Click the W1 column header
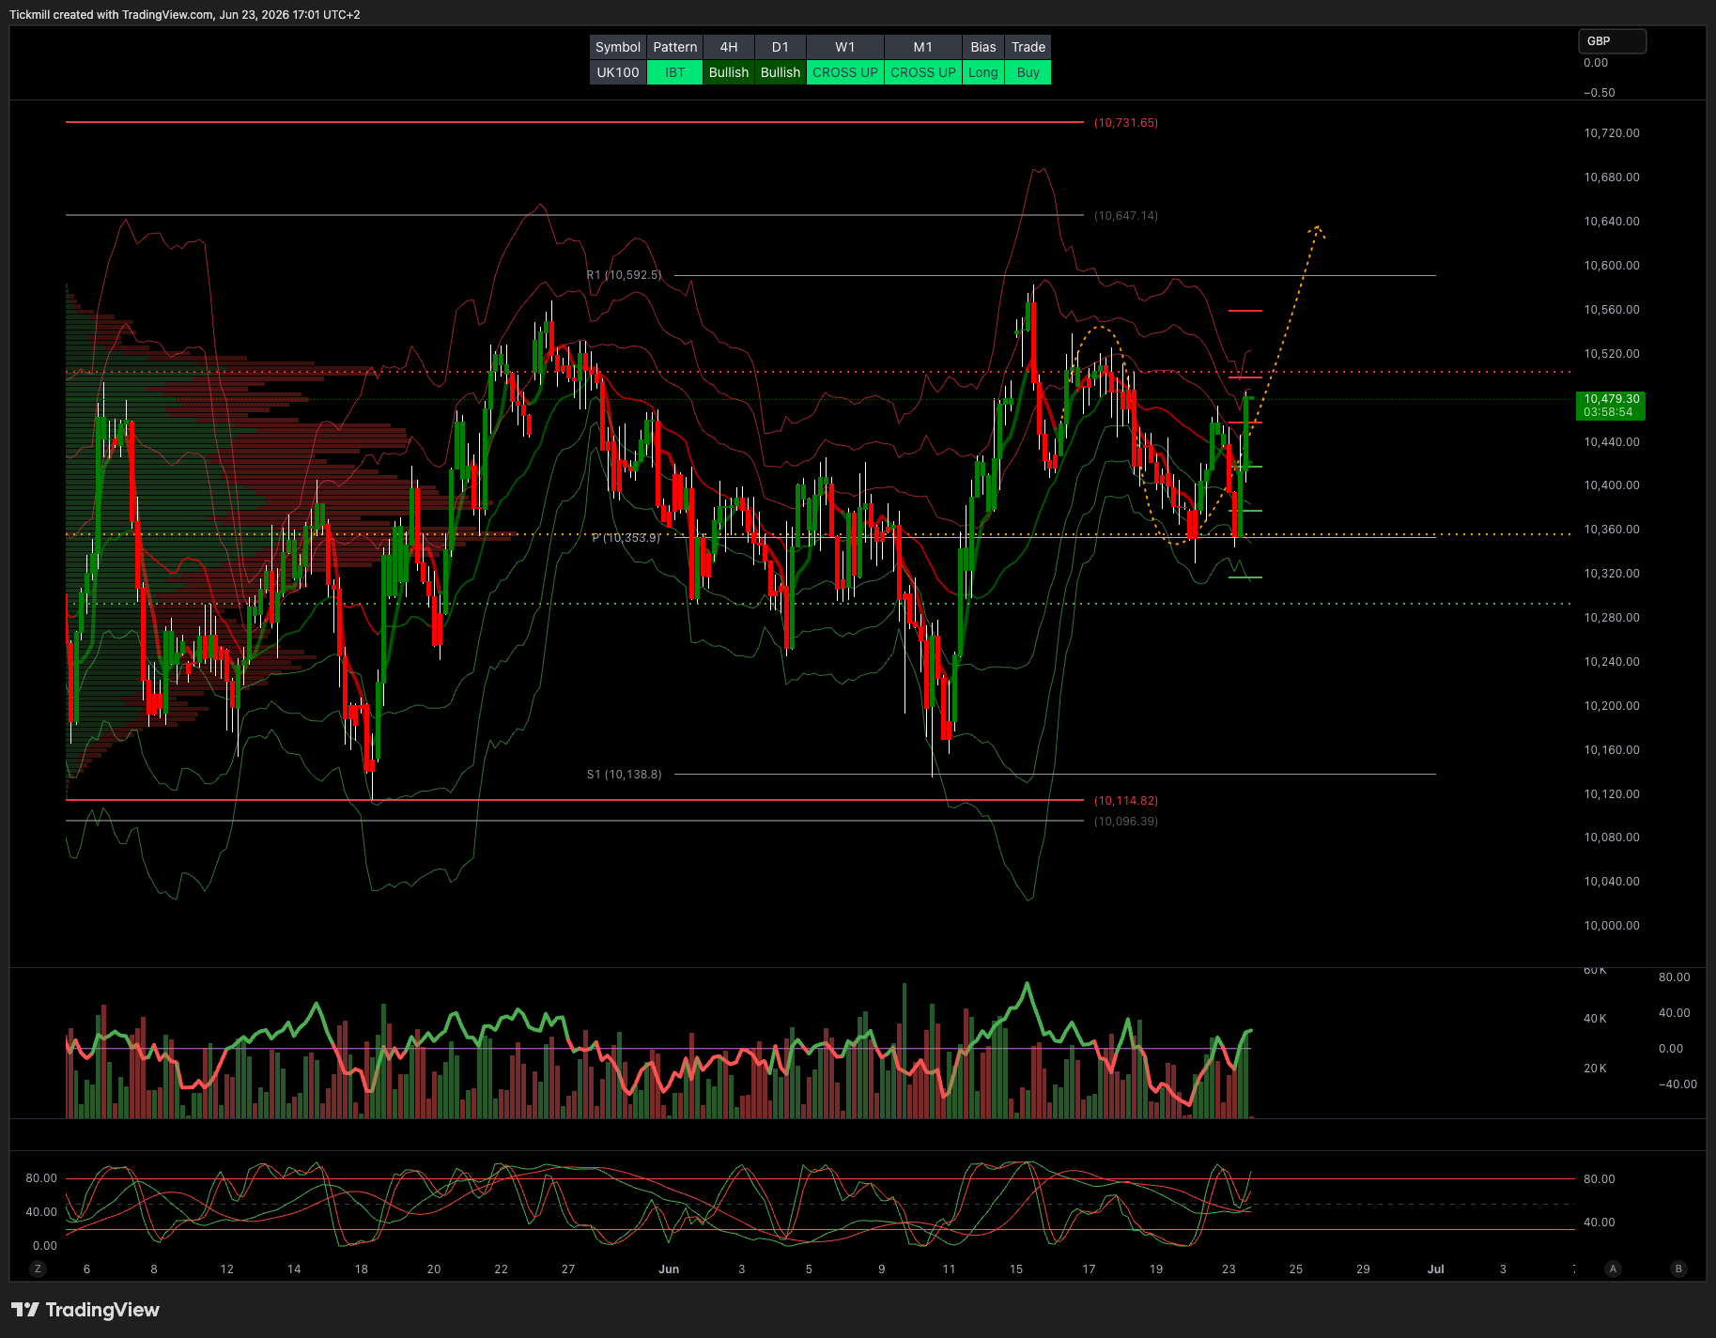The width and height of the screenshot is (1716, 1338). pos(845,47)
